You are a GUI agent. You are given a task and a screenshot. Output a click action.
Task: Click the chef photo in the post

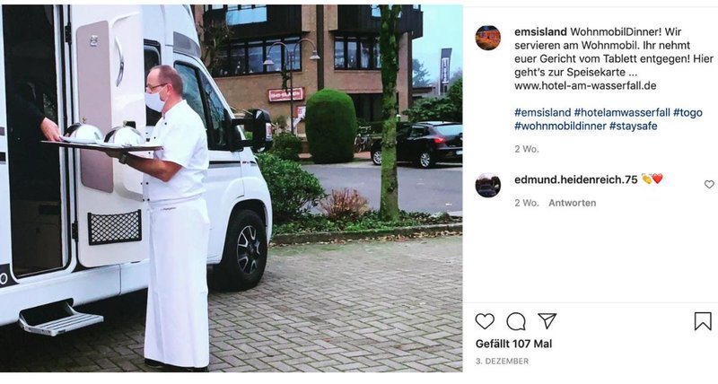pos(231,188)
